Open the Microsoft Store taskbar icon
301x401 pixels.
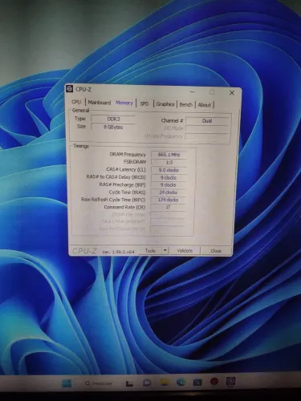click(197, 383)
